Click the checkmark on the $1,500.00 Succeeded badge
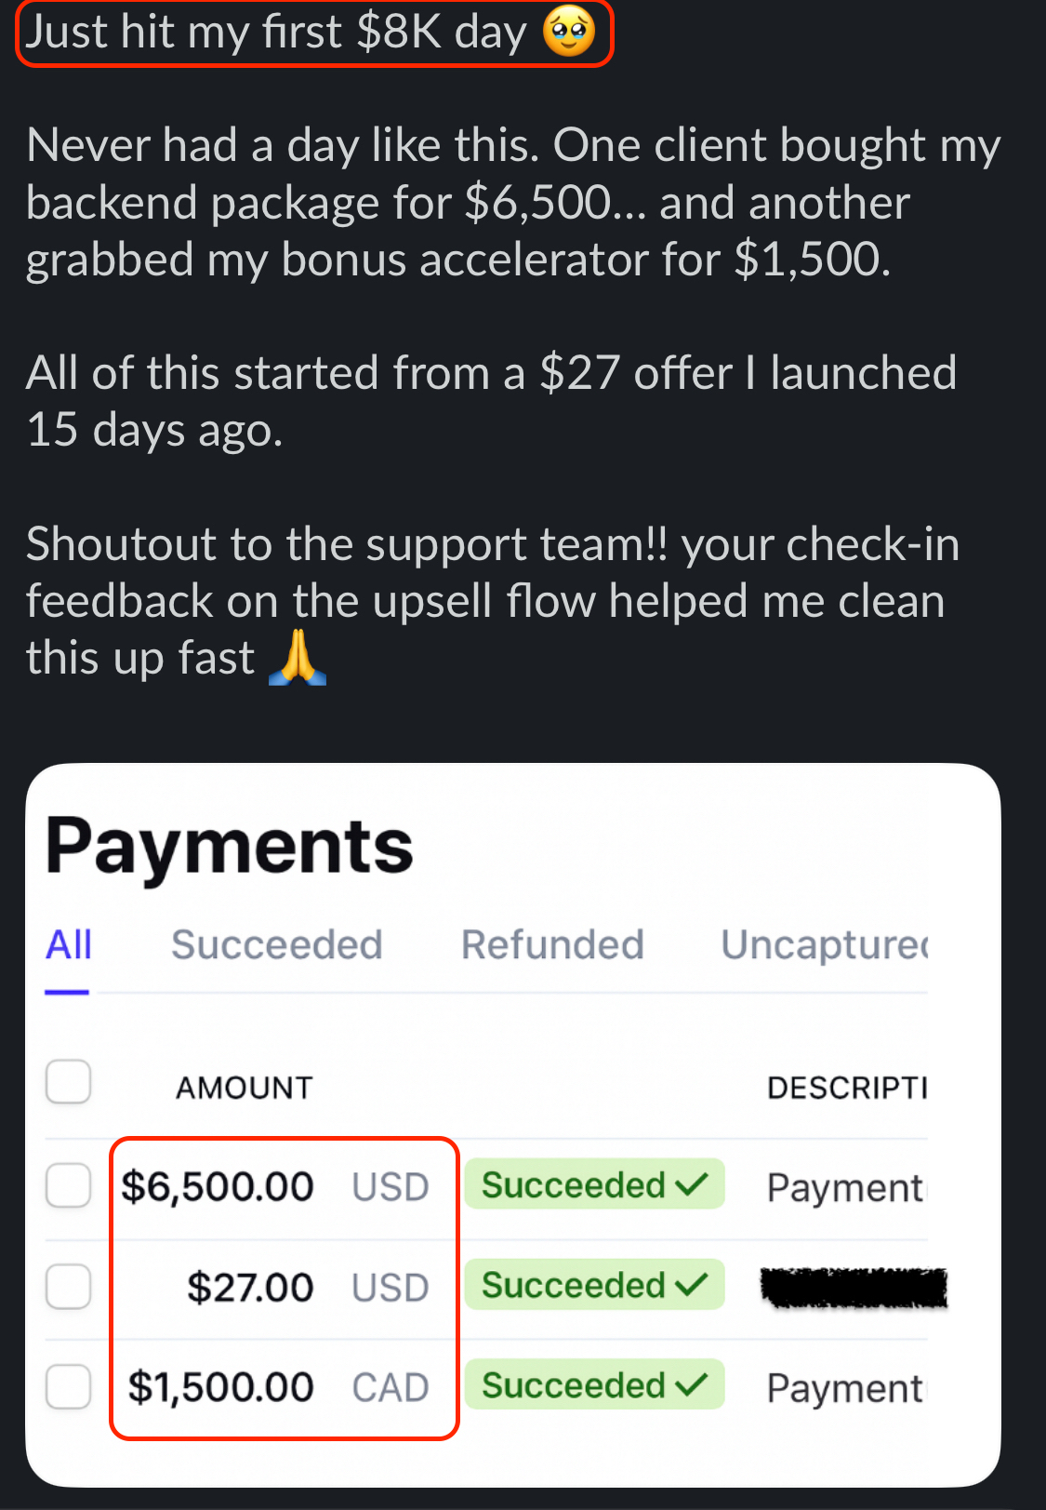1046x1510 pixels. [693, 1385]
